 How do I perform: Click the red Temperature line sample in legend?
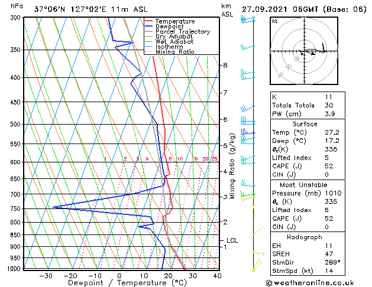[149, 21]
